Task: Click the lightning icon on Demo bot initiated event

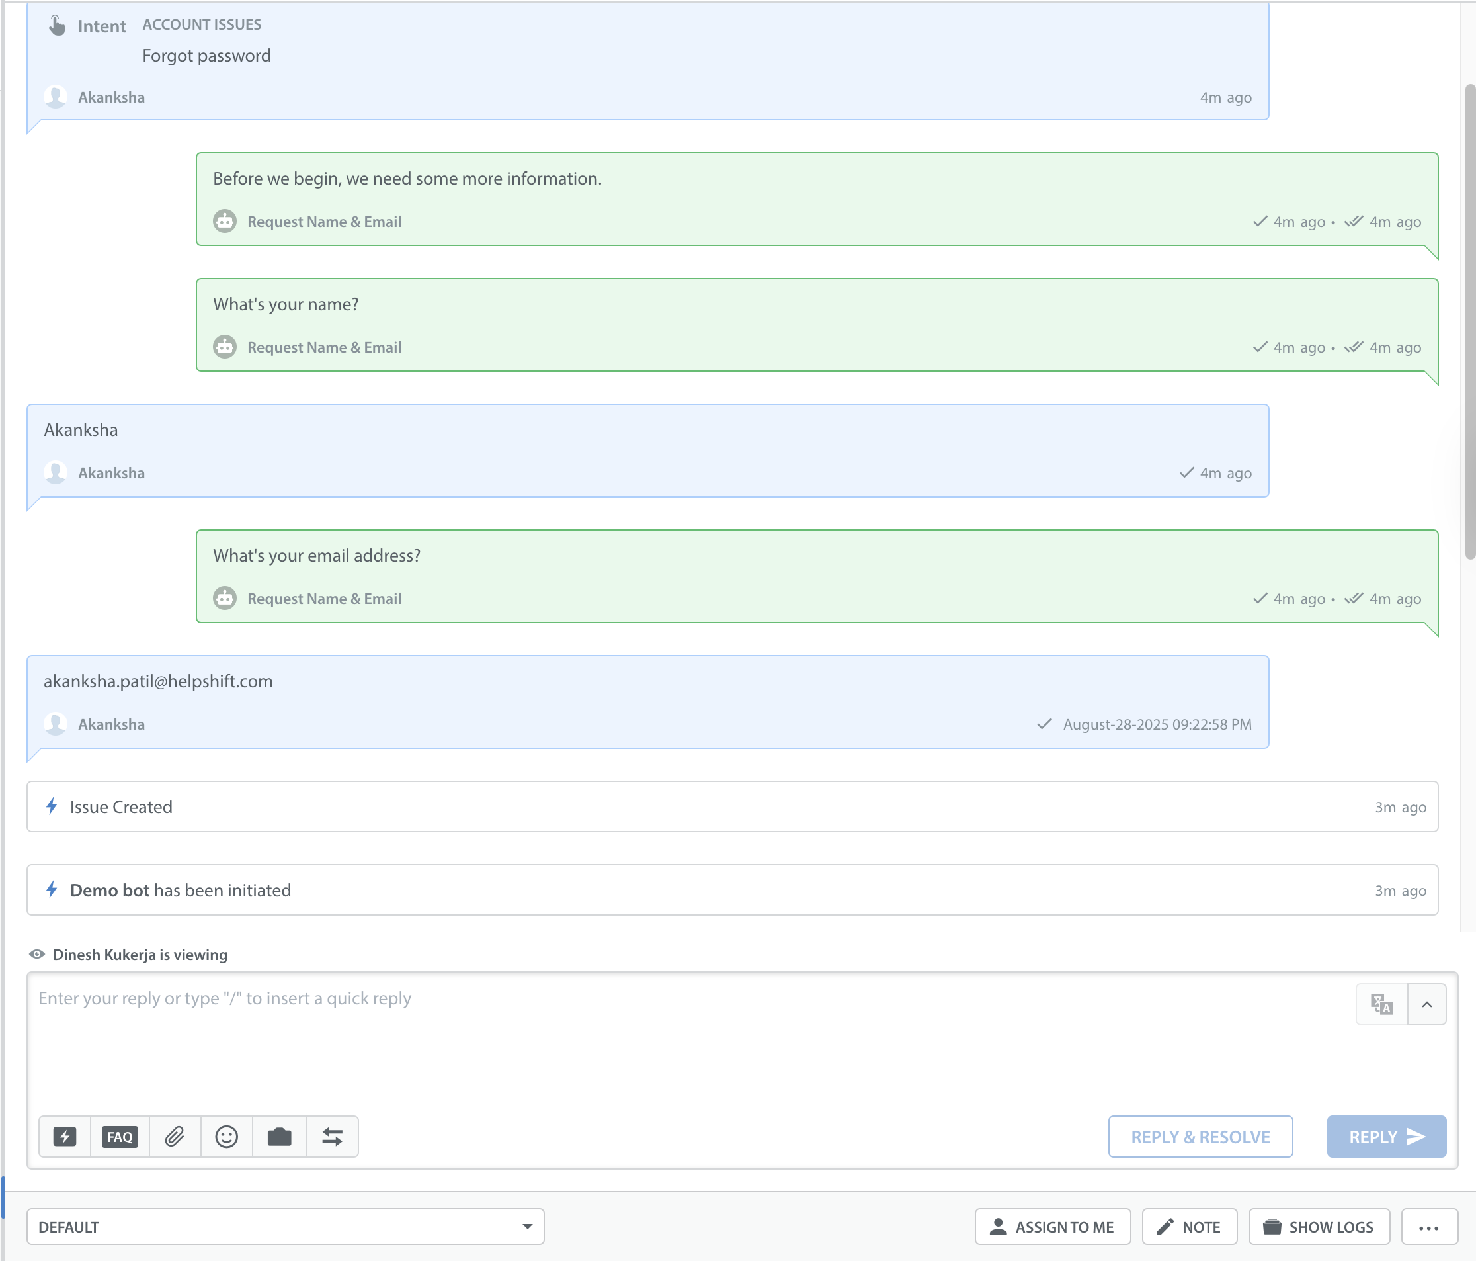Action: point(52,890)
